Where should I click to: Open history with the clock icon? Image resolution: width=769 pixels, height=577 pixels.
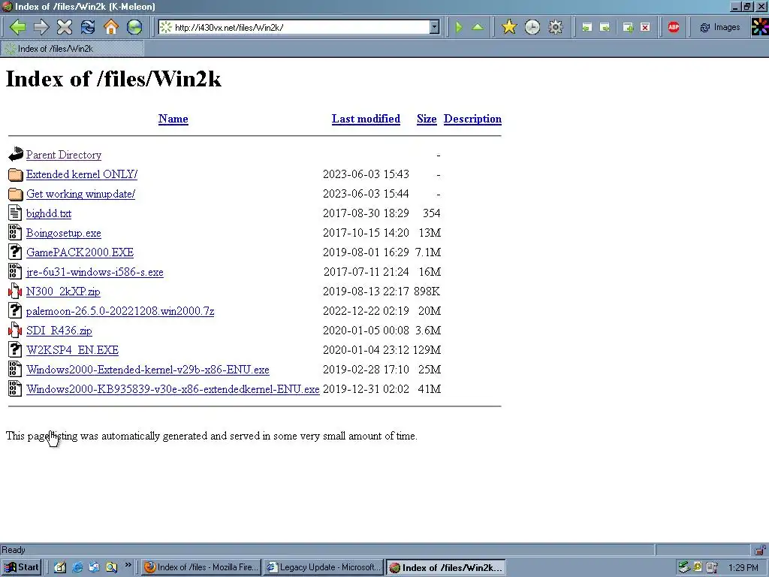[532, 28]
